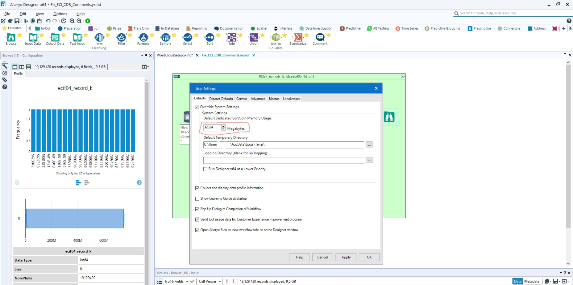Select the Formula tool

(x=143, y=38)
